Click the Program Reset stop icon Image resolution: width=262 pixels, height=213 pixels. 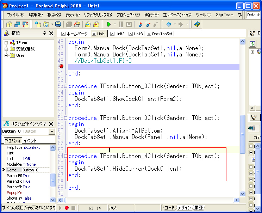pos(129,24)
